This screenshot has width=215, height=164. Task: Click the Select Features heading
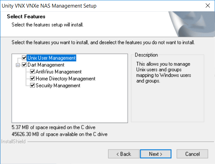pyautogui.click(x=26, y=17)
